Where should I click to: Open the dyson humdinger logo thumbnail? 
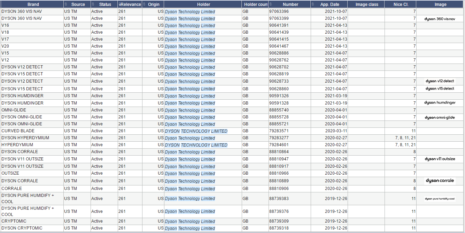coord(440,103)
